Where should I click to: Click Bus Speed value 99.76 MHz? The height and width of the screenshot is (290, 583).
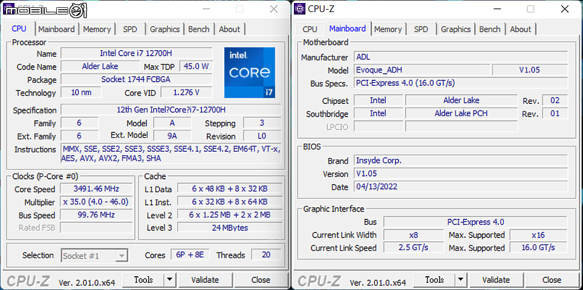point(96,215)
